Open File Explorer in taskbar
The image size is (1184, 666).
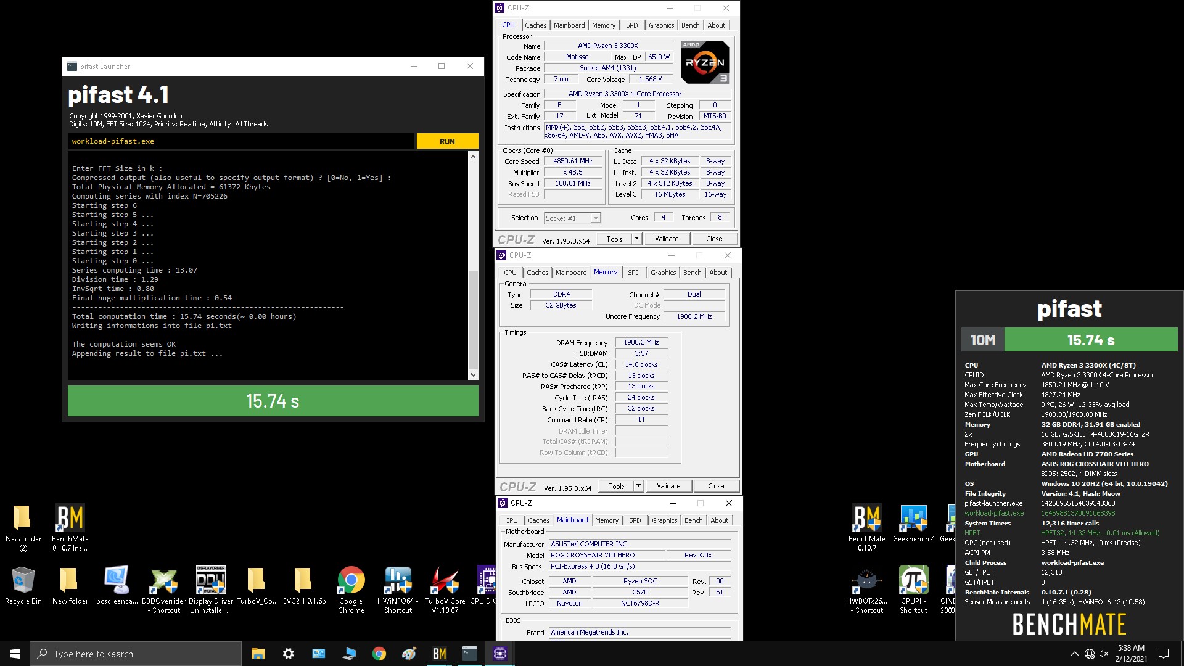pos(258,654)
